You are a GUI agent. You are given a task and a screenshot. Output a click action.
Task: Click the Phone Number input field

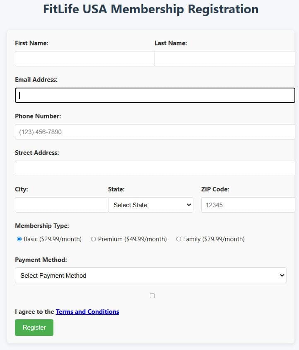[155, 132]
